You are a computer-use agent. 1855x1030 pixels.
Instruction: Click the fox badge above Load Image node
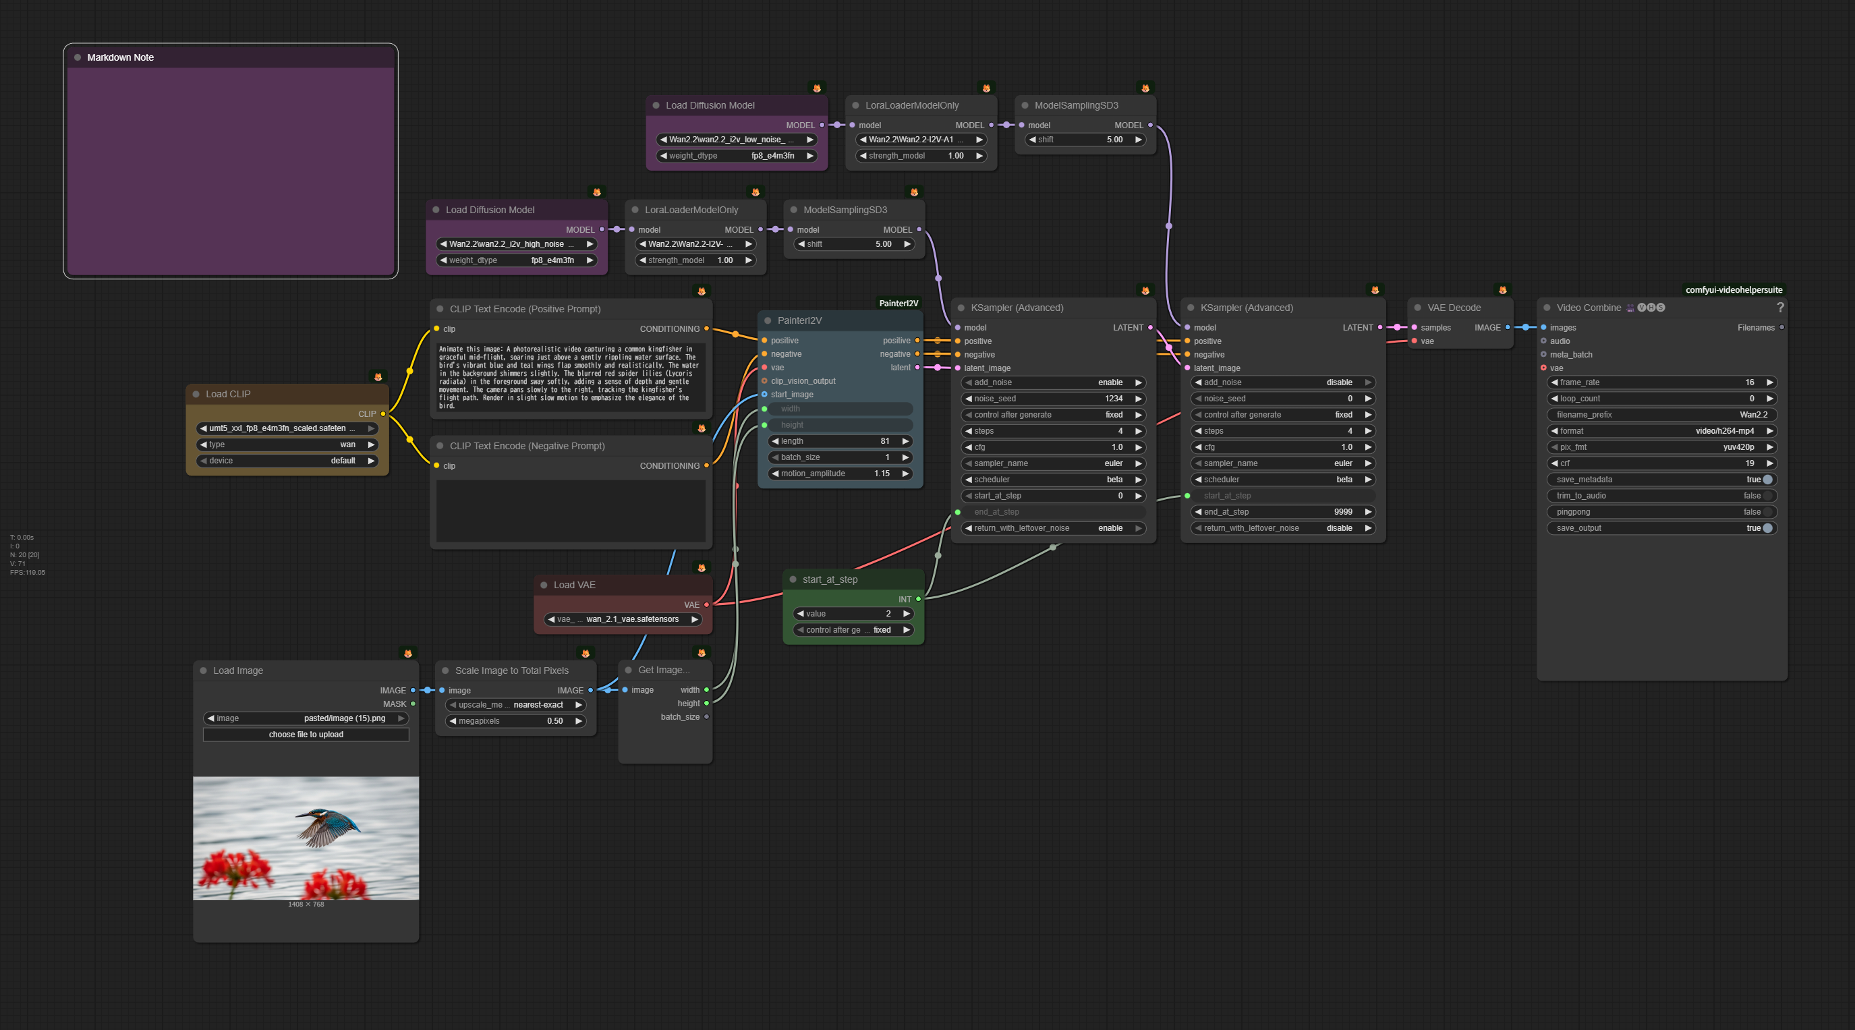pyautogui.click(x=408, y=654)
